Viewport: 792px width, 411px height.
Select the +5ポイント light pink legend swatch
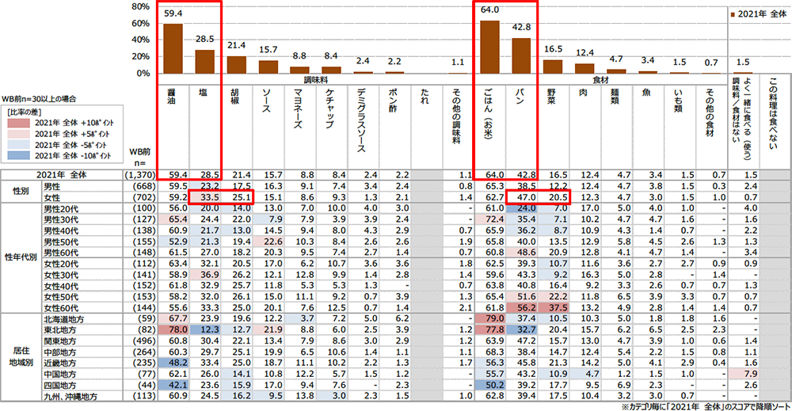18,135
